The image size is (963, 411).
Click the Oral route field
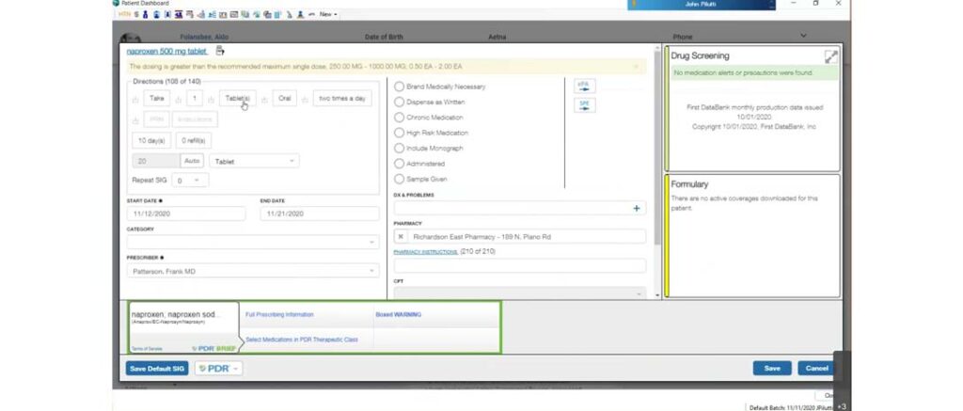(284, 99)
